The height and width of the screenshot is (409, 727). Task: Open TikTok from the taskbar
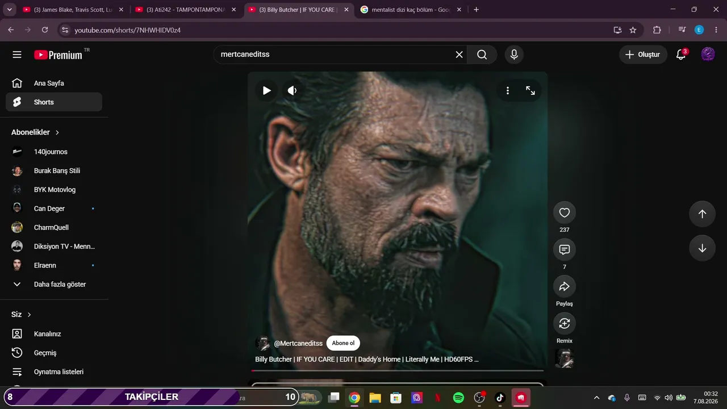point(500,398)
